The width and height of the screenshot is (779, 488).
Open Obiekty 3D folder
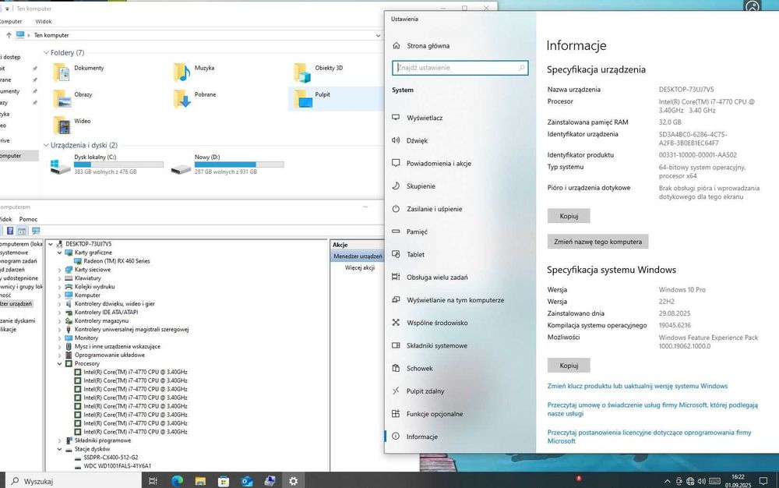[x=319, y=72]
